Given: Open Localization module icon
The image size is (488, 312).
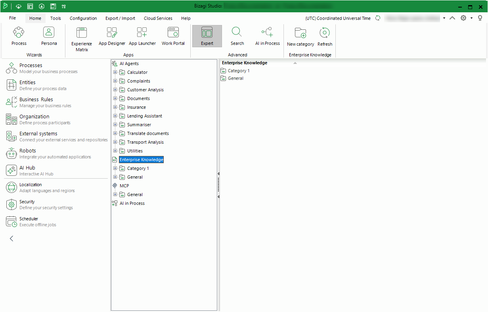Looking at the screenshot, I should point(11,187).
